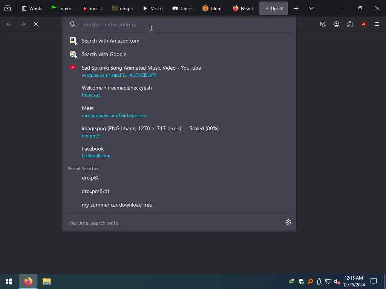Open a new tab with plus button
Image resolution: width=386 pixels, height=289 pixels.
[x=296, y=9]
